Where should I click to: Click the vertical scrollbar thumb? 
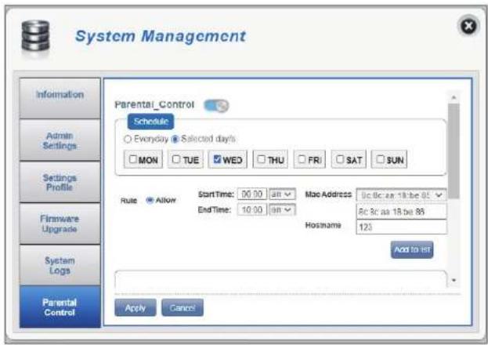tap(454, 151)
